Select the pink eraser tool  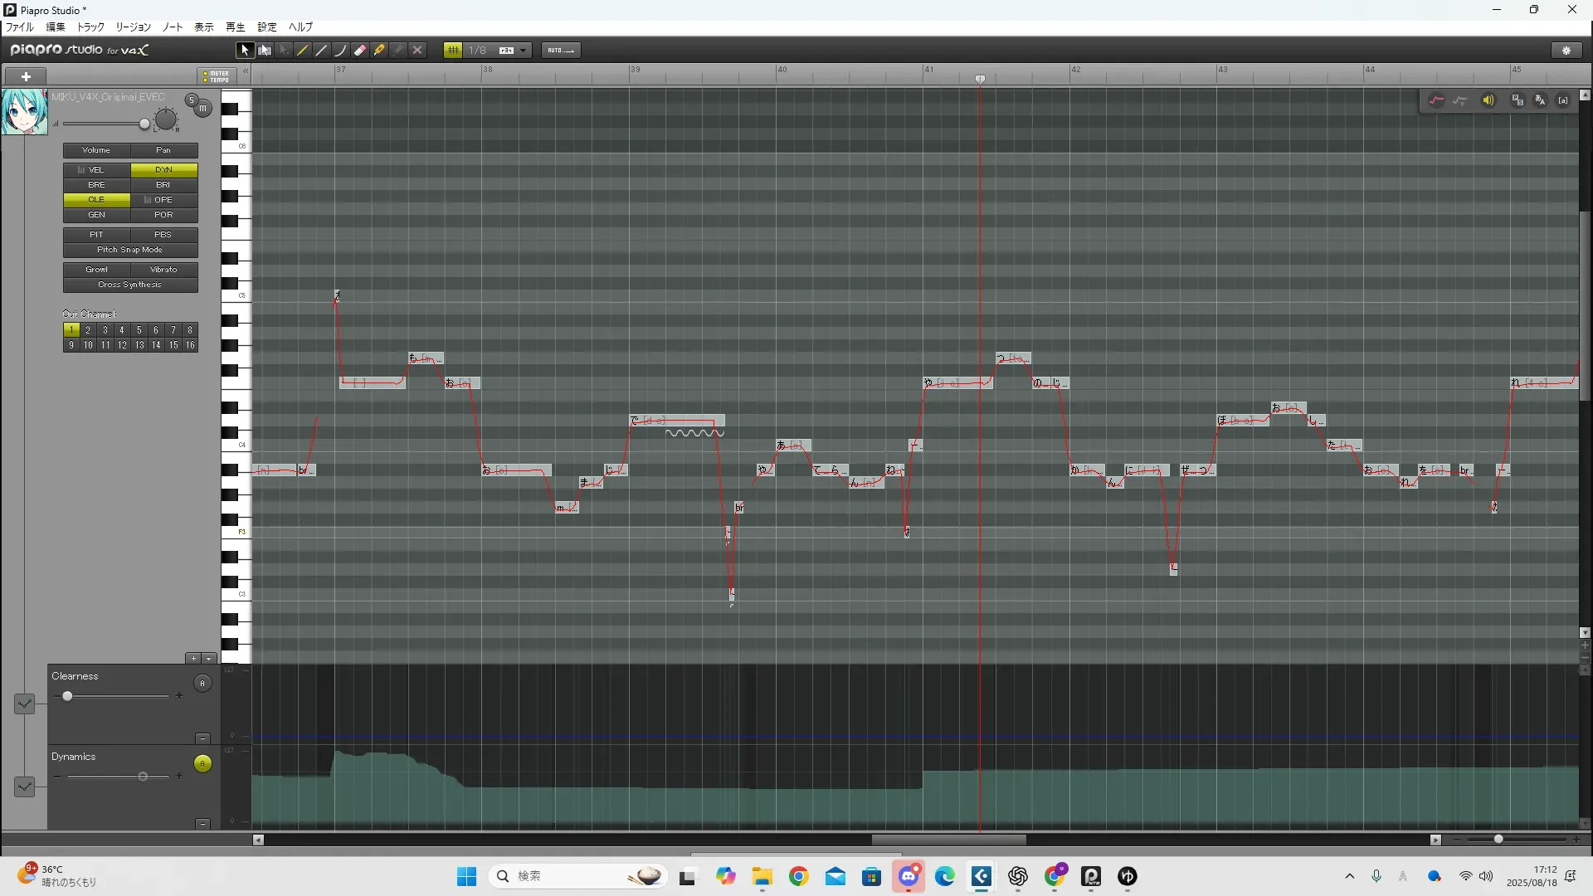tap(360, 51)
